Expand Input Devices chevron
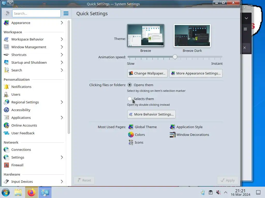265x198 pixels. point(62,182)
